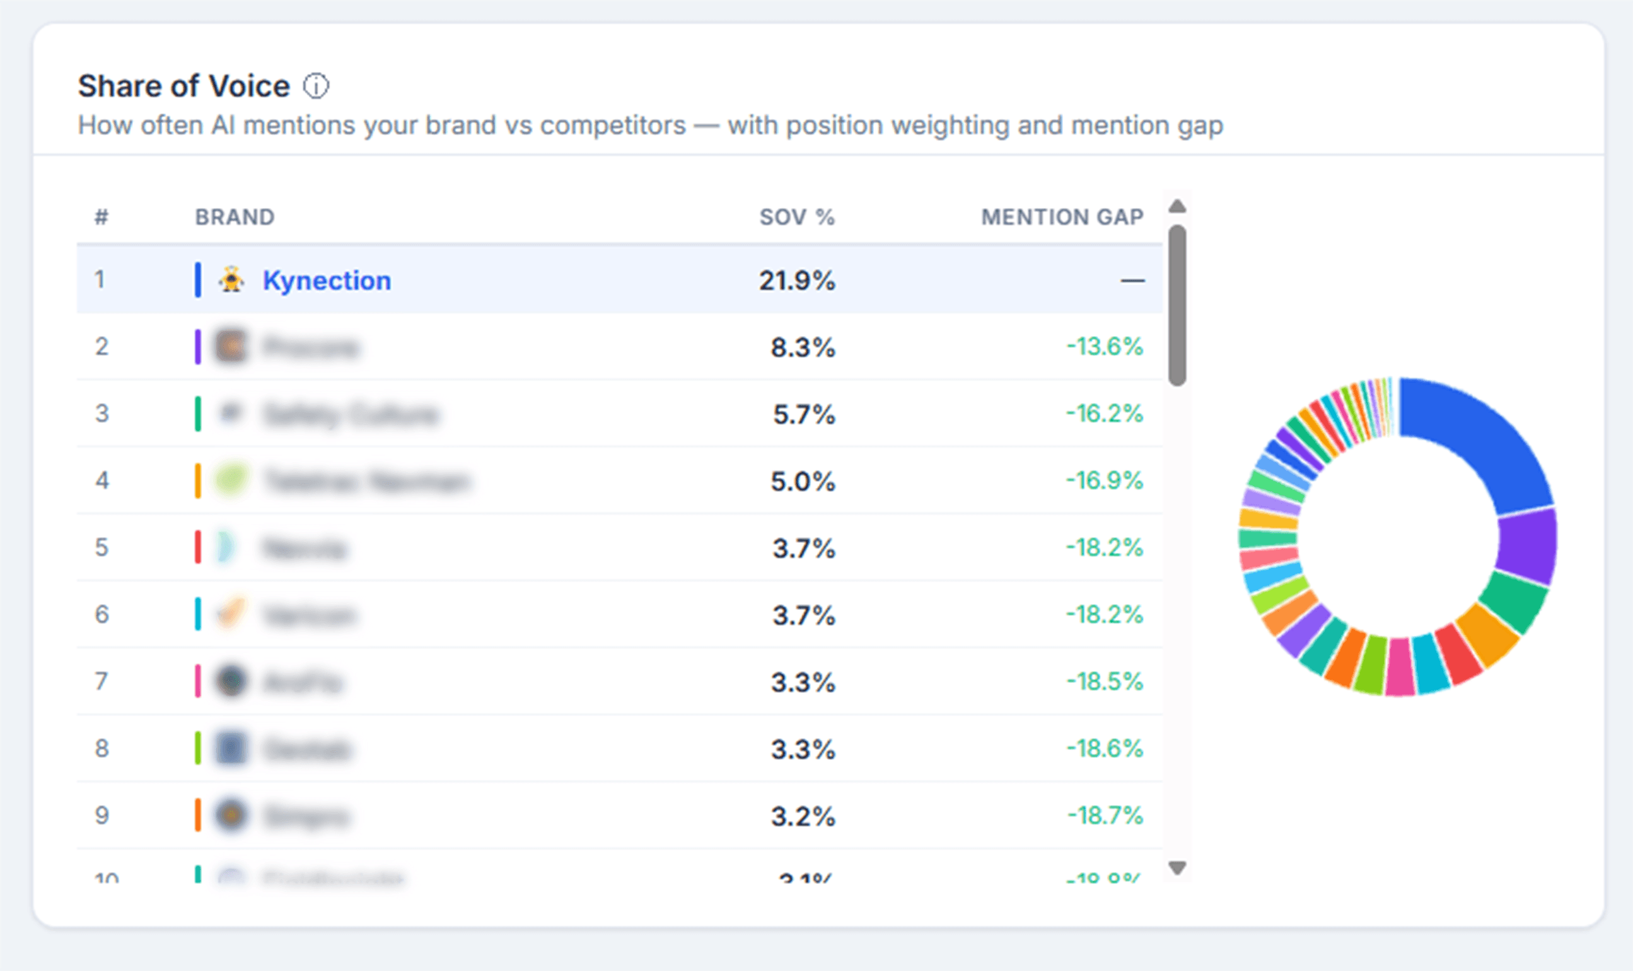Click the BRAND column header

pyautogui.click(x=235, y=218)
